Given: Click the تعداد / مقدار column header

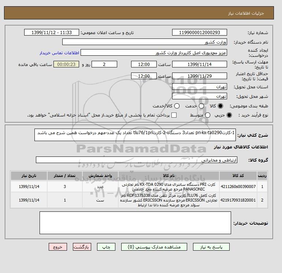Looking at the screenshot, I should tap(65, 176).
